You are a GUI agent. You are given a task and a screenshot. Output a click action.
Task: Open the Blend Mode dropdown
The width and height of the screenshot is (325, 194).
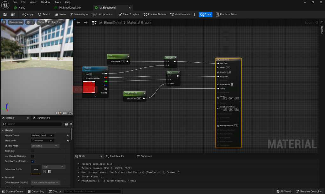[x=43, y=141]
